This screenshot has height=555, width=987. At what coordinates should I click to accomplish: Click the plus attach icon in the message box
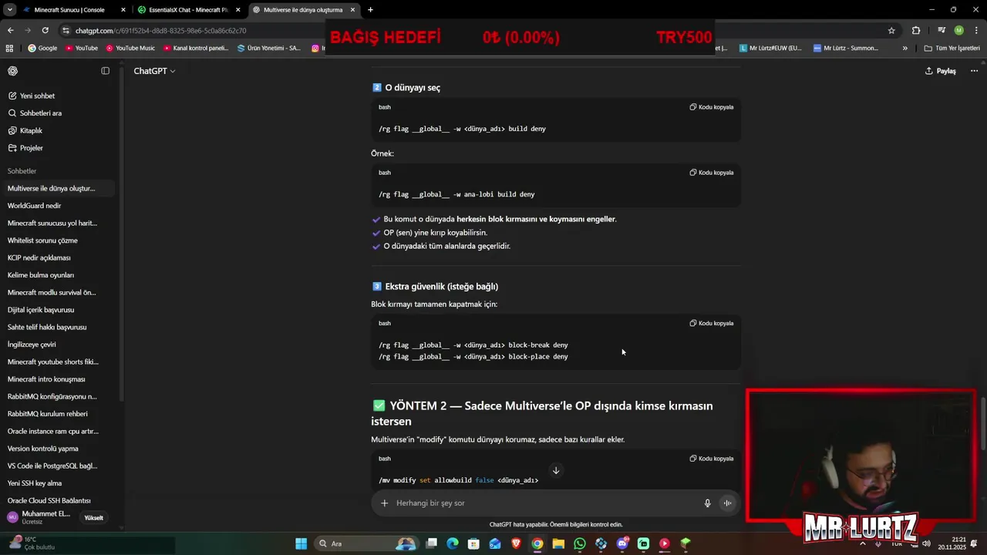[x=385, y=503]
